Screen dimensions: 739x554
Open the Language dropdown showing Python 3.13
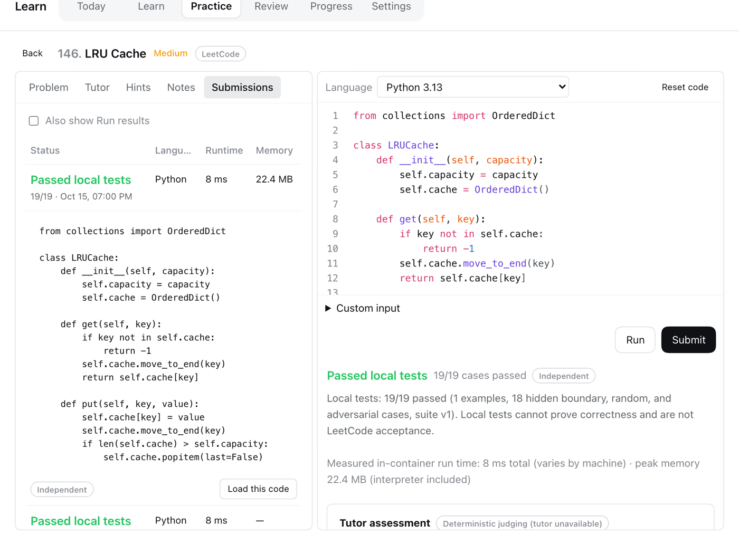pyautogui.click(x=472, y=87)
